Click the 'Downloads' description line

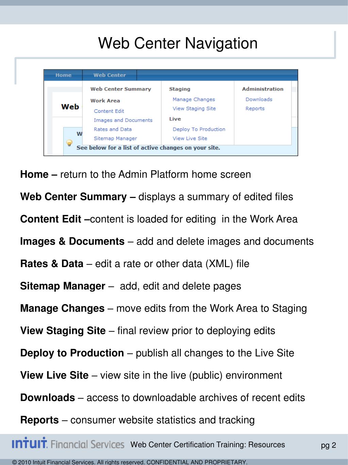[x=163, y=398]
